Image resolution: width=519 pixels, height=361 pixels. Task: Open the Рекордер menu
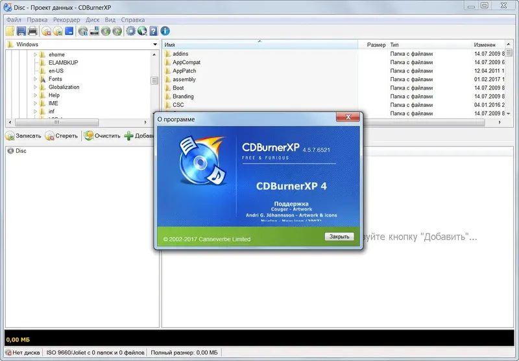tap(67, 20)
